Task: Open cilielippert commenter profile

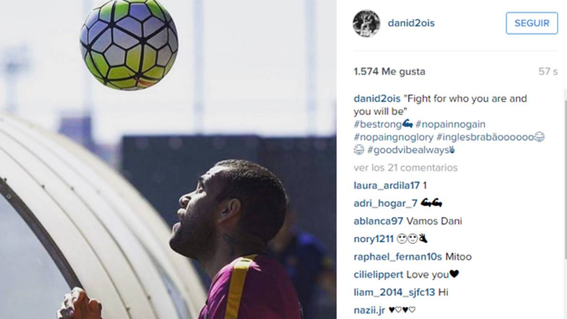Action: click(378, 275)
